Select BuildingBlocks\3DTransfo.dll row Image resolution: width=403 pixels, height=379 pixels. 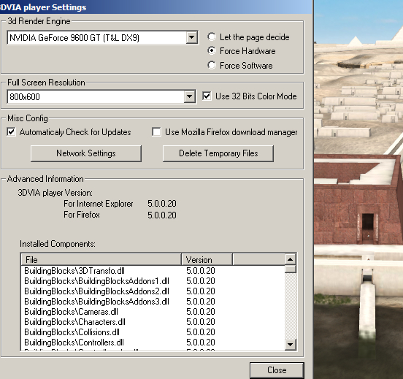coord(153,271)
